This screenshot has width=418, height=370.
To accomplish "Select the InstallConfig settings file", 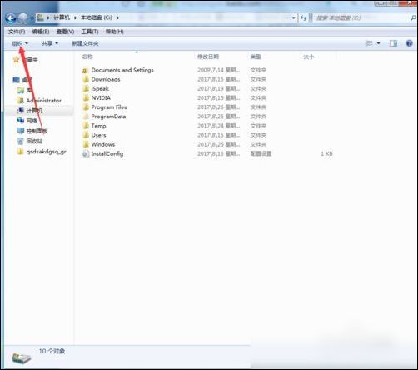I will coord(103,153).
